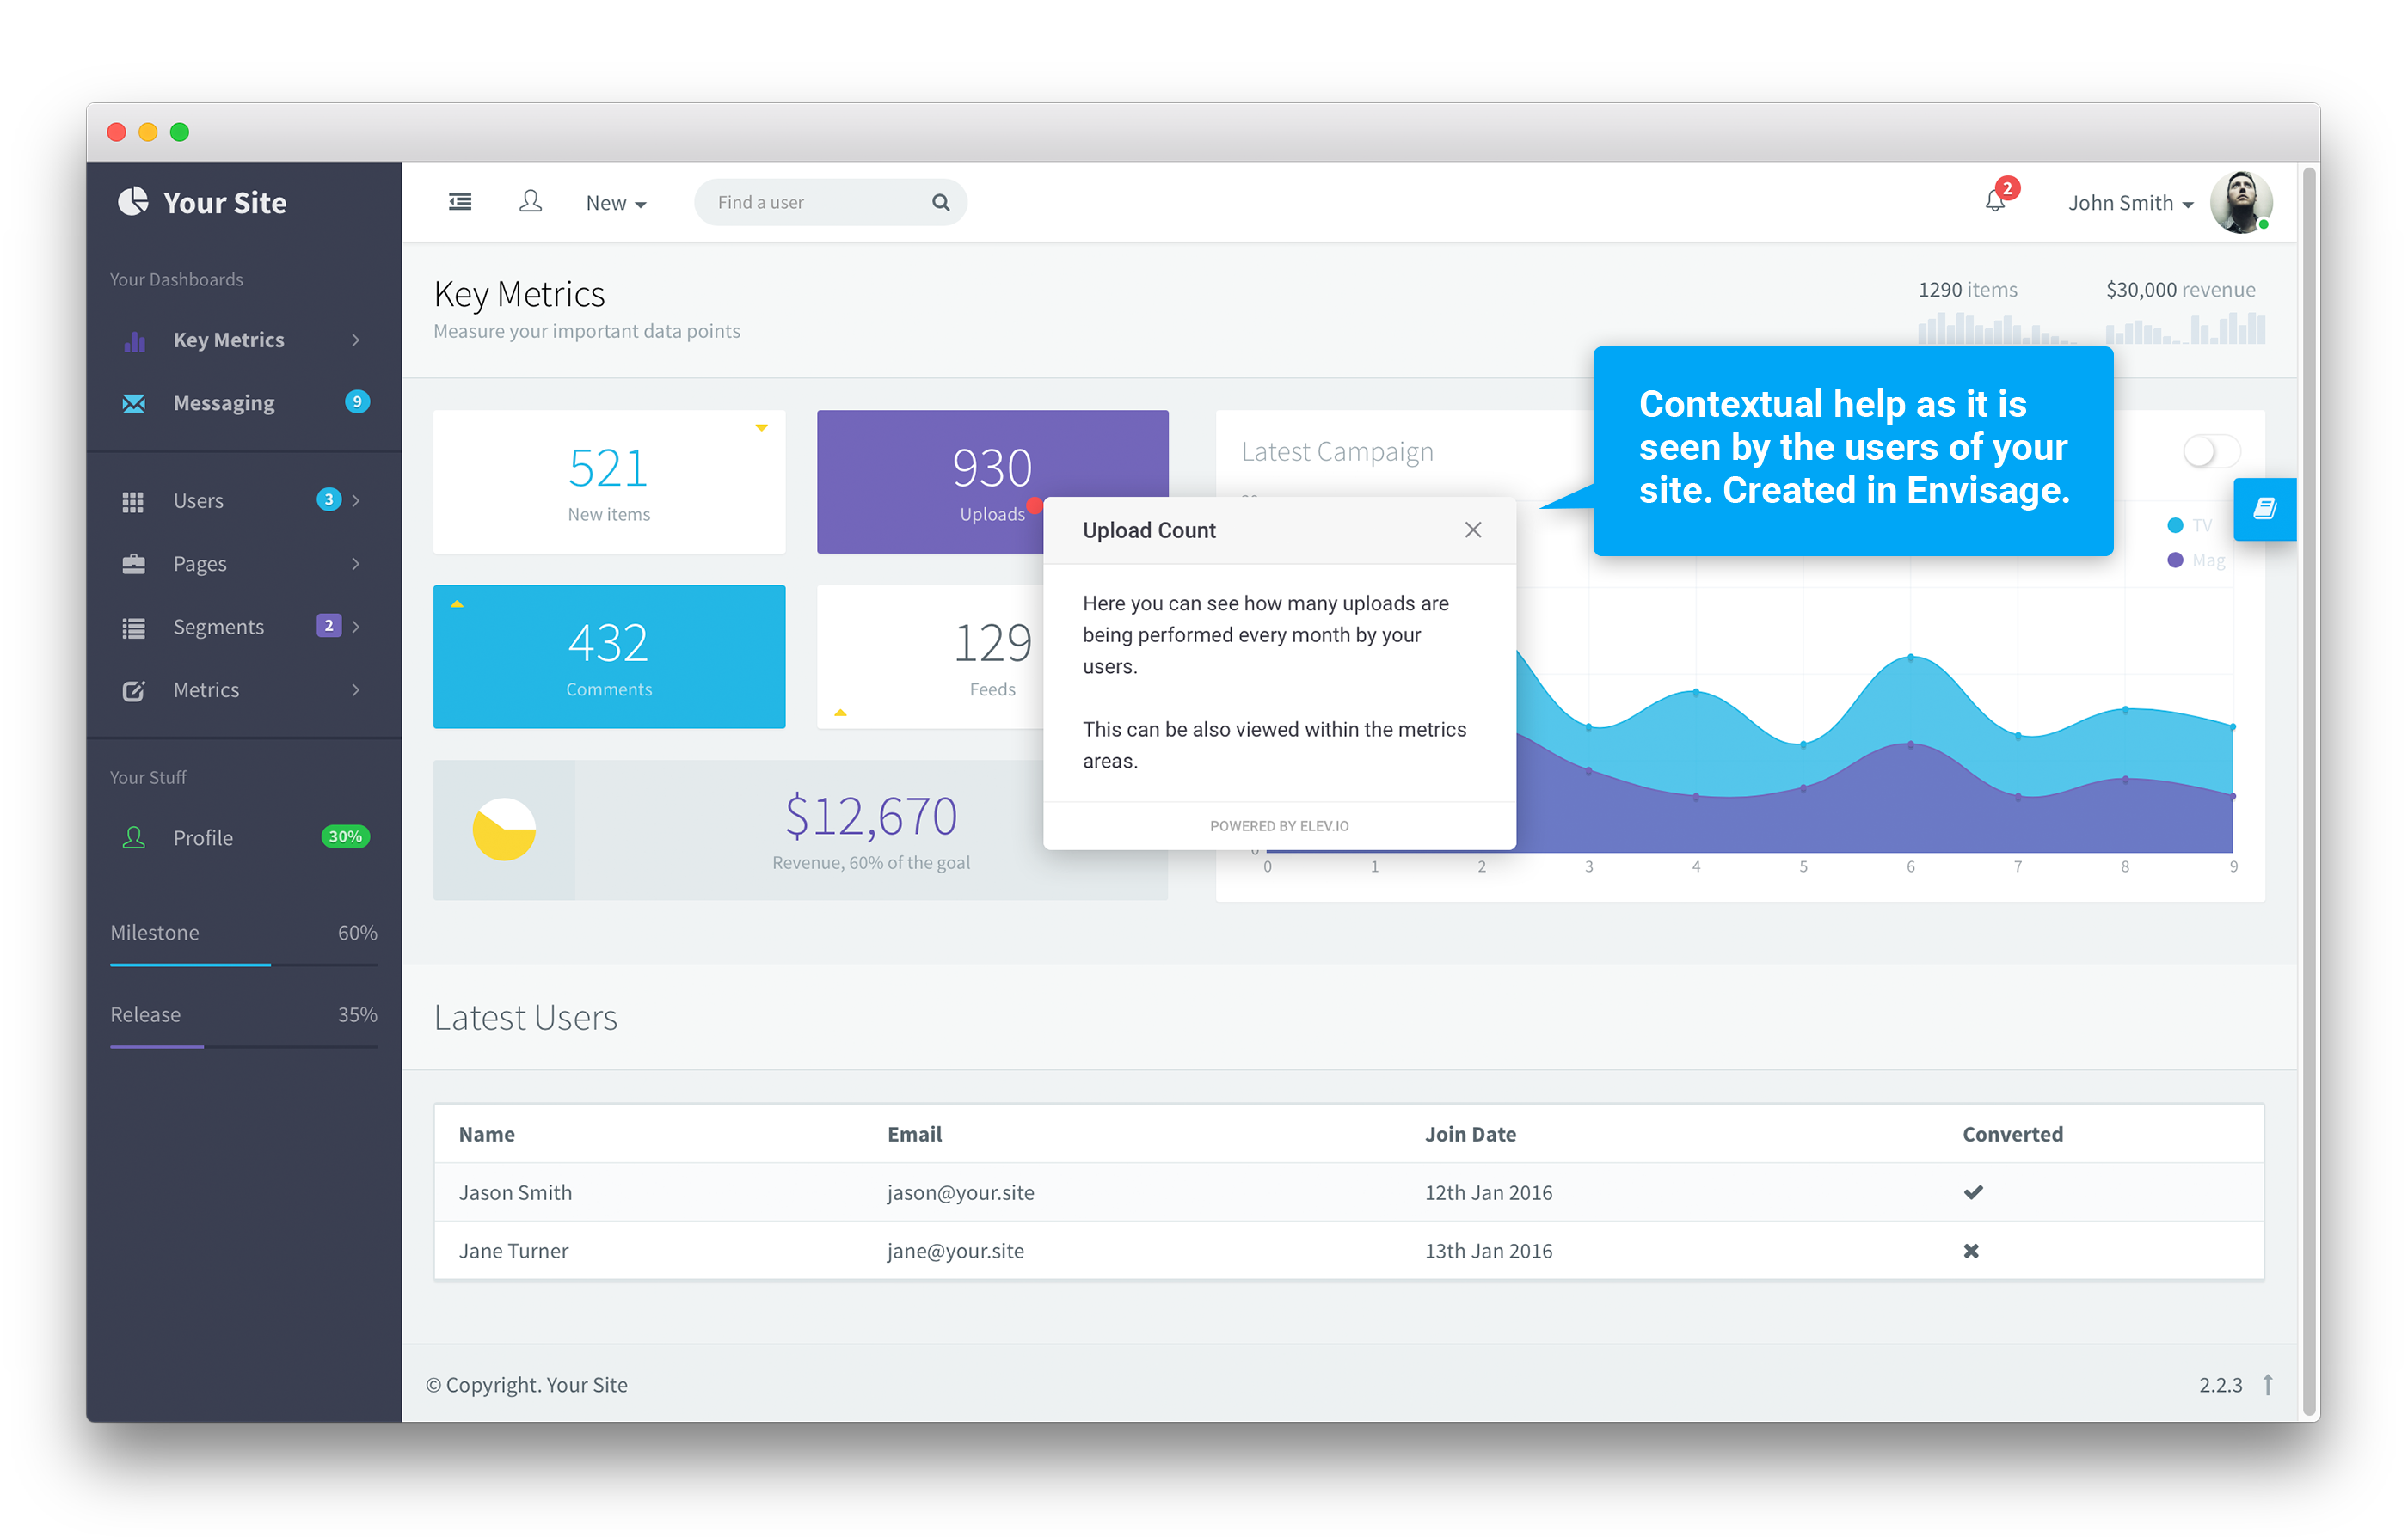2408x1537 pixels.
Task: Click the Powered by Elev.io link
Action: (1279, 825)
